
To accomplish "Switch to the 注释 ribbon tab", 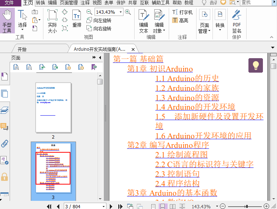I will pyautogui.click(x=85, y=3).
